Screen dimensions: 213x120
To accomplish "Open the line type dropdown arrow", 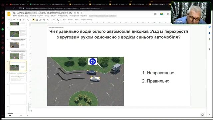I will [50, 20].
